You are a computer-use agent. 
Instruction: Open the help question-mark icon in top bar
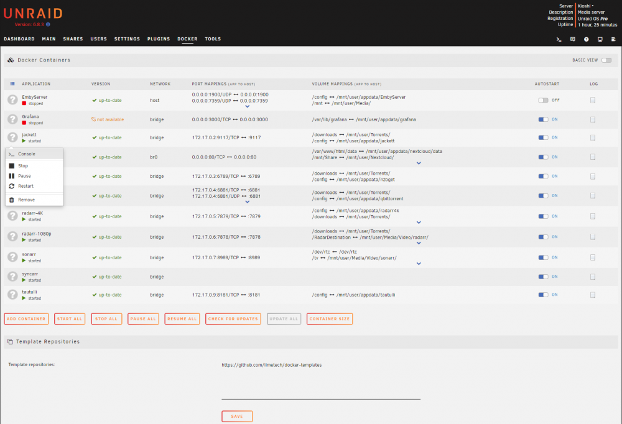tap(587, 39)
